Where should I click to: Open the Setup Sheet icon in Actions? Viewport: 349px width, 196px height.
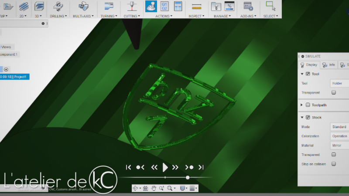178,6
